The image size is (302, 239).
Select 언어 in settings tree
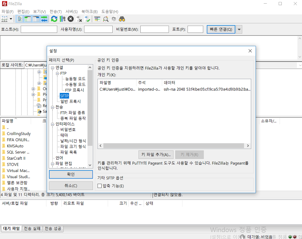[x=59, y=158]
